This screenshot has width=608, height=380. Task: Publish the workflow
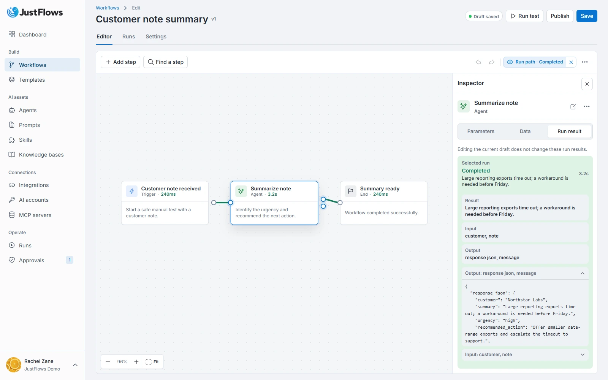coord(560,16)
